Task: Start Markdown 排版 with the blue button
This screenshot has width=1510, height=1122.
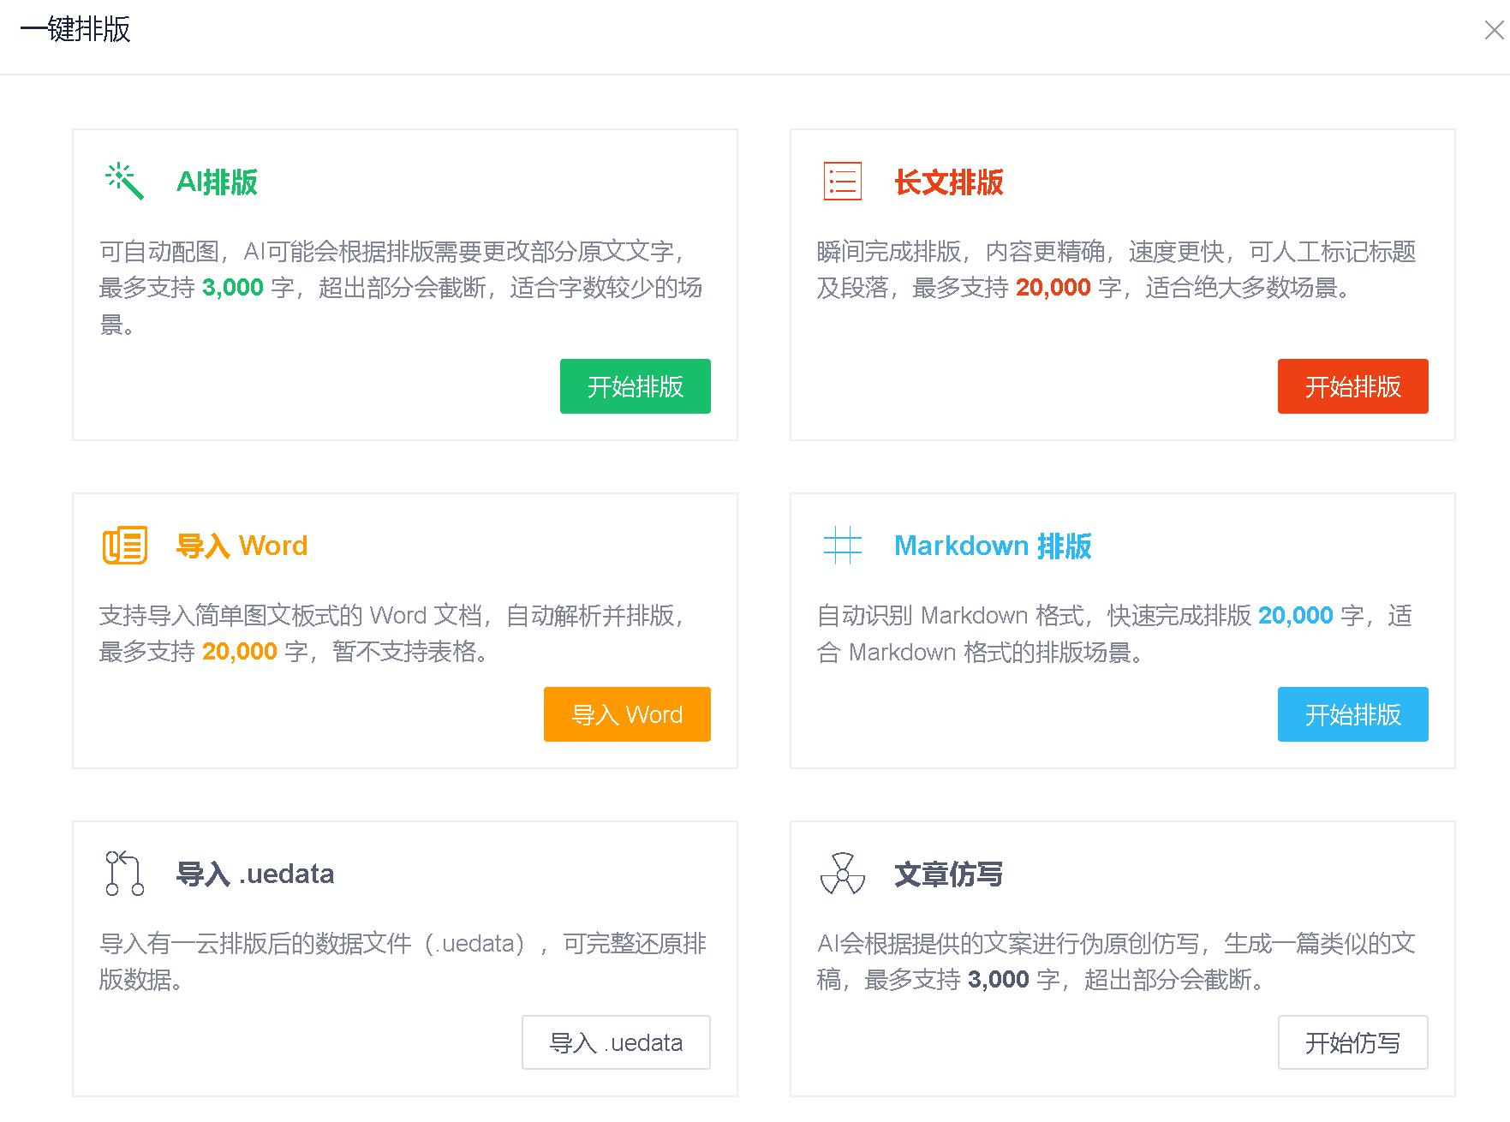Action: coord(1352,714)
